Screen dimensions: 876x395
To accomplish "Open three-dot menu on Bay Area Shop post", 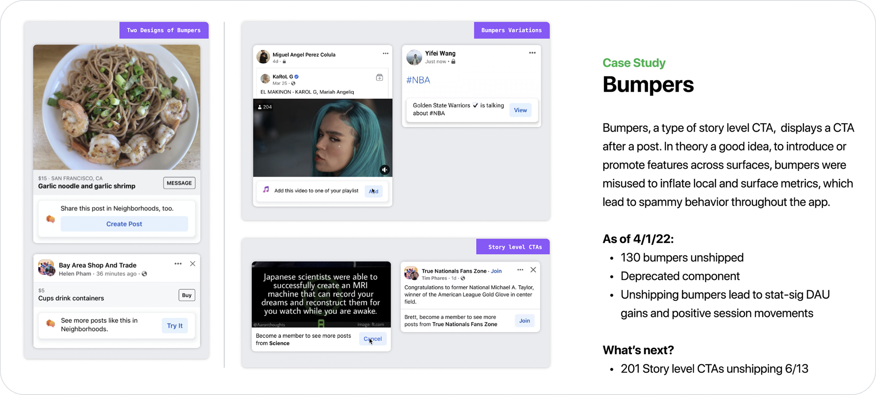I will tap(178, 264).
